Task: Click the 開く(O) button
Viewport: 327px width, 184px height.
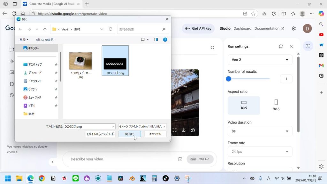Action: pyautogui.click(x=130, y=134)
